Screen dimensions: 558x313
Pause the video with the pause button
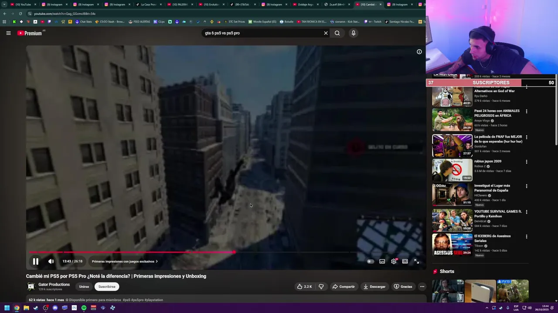click(36, 261)
